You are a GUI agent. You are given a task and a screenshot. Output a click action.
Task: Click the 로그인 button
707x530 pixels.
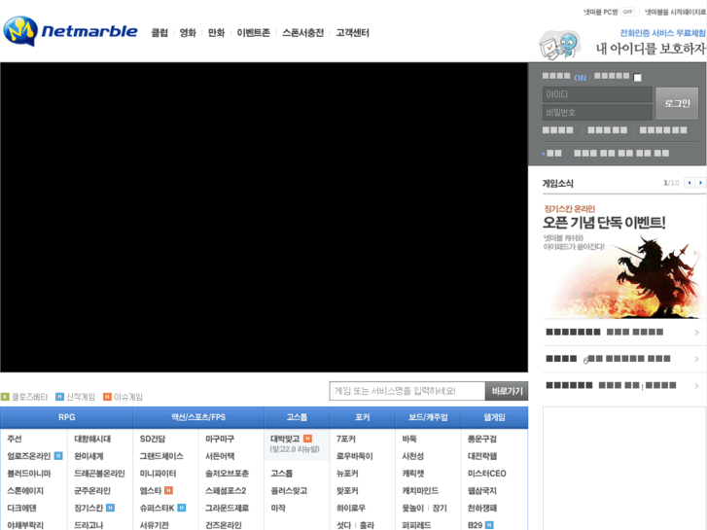(677, 103)
